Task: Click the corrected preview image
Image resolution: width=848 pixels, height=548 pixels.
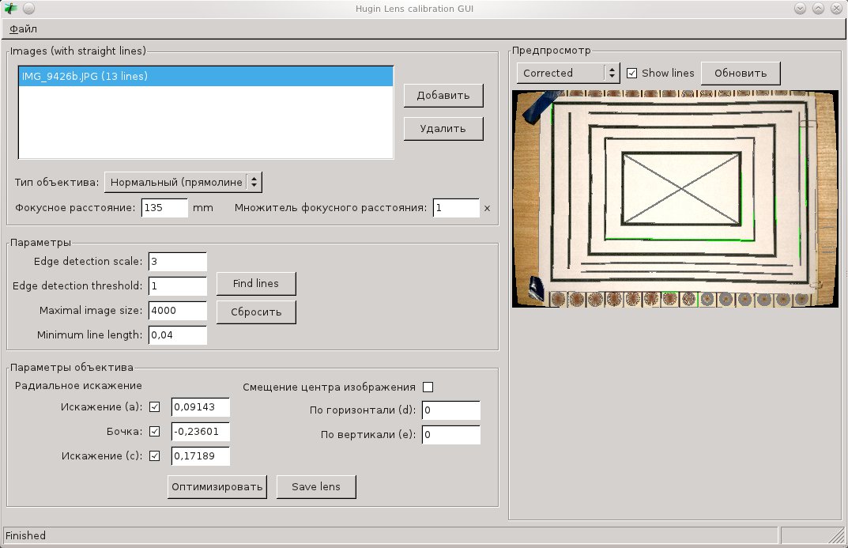Action: [677, 198]
